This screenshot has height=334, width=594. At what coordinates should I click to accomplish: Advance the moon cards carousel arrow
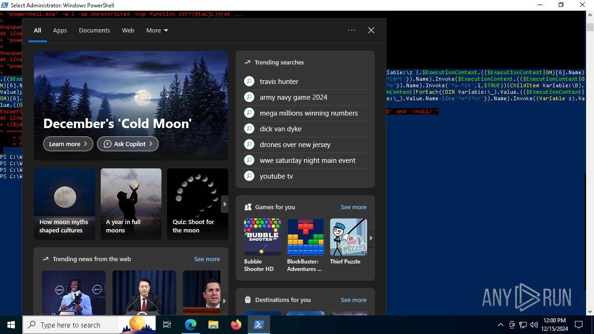(x=225, y=204)
